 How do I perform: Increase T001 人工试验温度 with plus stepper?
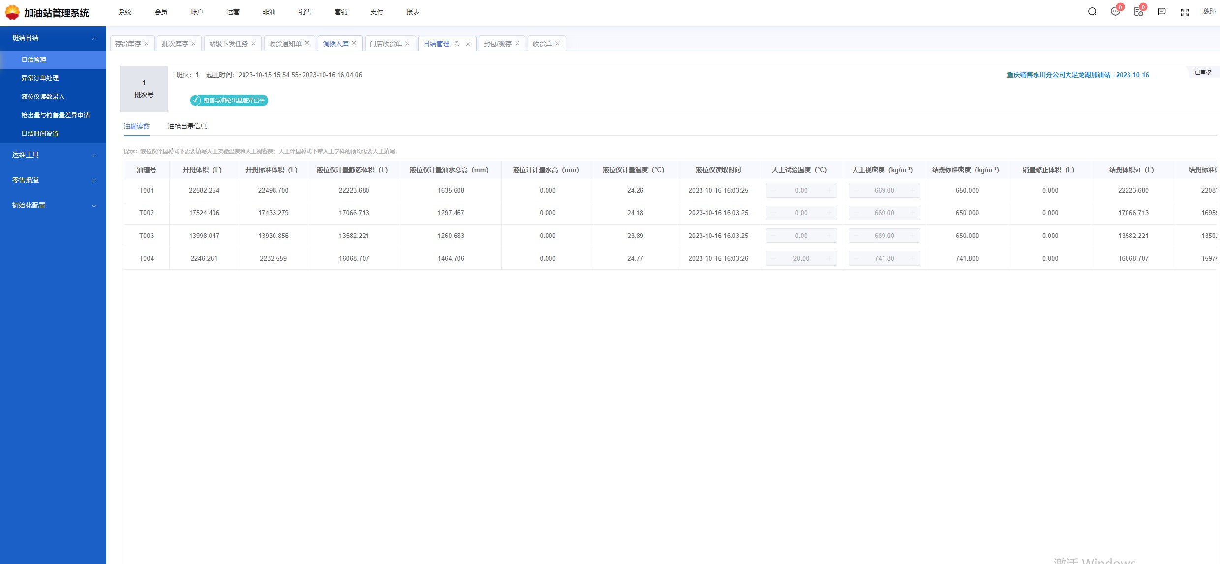tap(829, 190)
